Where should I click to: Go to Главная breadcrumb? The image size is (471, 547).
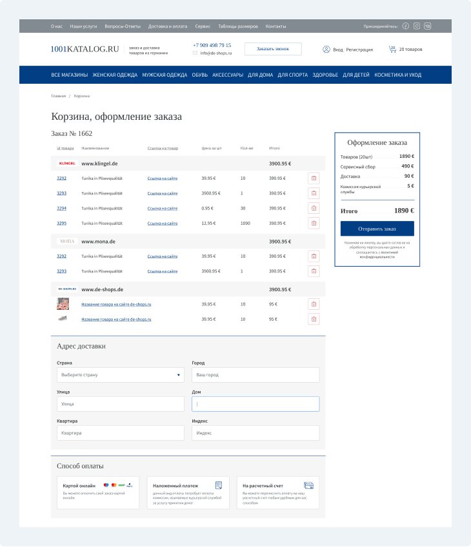58,96
